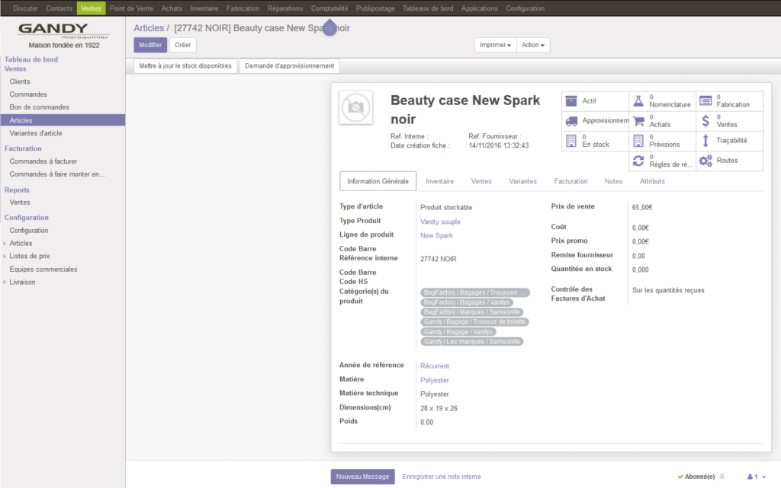Screen dimensions: 781x488
Task: Click the Gandy / Les marques / Samsonite tag
Action: point(472,342)
